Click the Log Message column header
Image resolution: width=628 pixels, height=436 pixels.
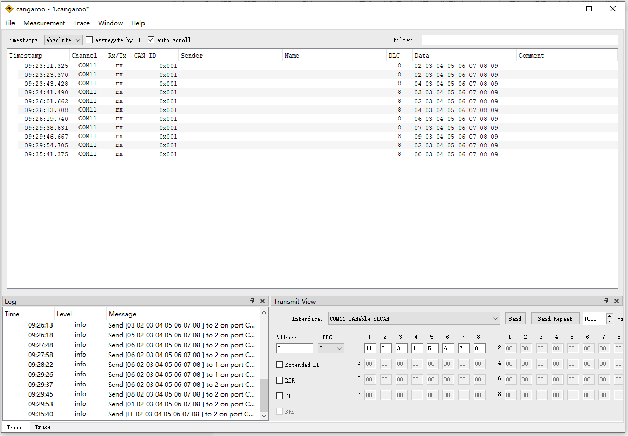[x=182, y=314]
